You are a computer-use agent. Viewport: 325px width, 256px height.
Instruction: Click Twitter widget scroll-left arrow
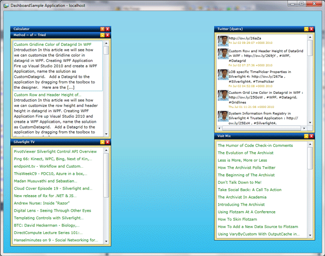[x=219, y=128]
